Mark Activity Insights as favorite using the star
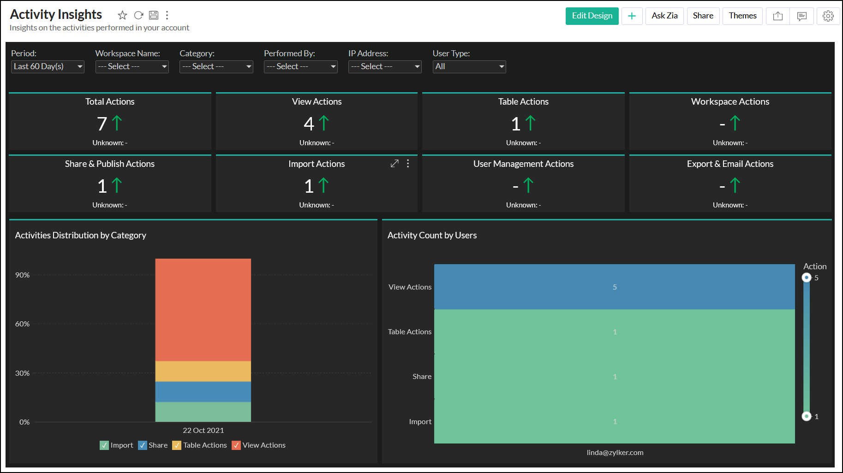Viewport: 843px width, 473px height. coord(122,15)
